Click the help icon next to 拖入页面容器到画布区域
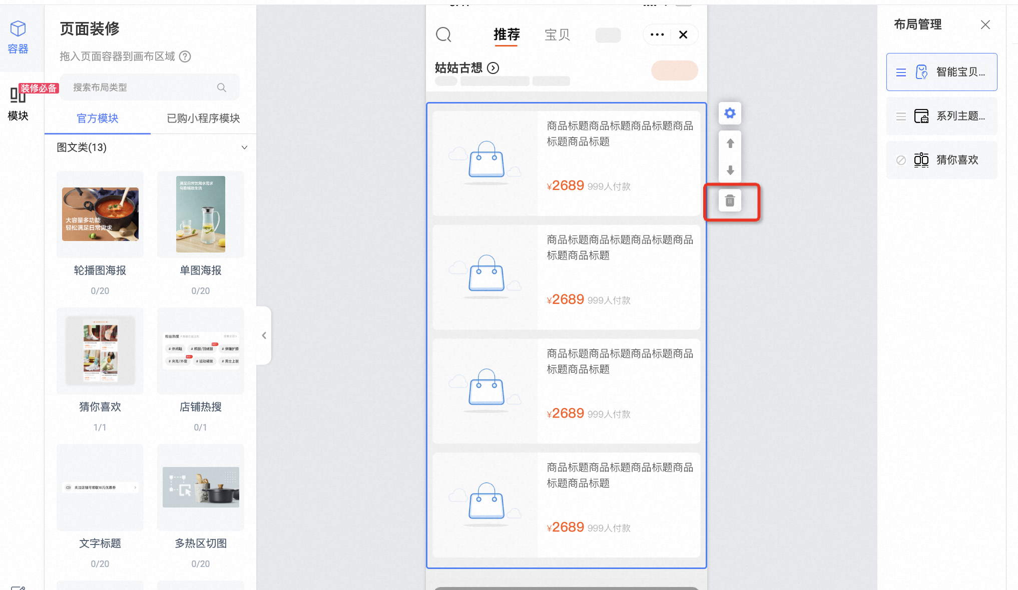The height and width of the screenshot is (590, 1018). pyautogui.click(x=185, y=56)
